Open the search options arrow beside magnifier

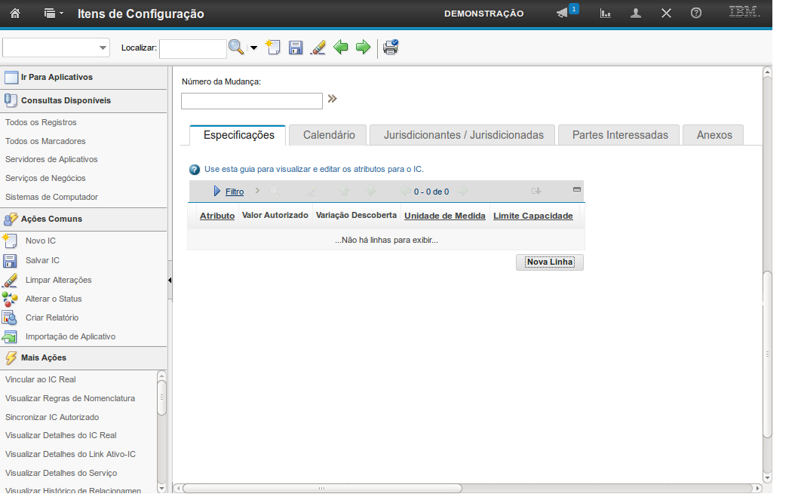tap(253, 48)
